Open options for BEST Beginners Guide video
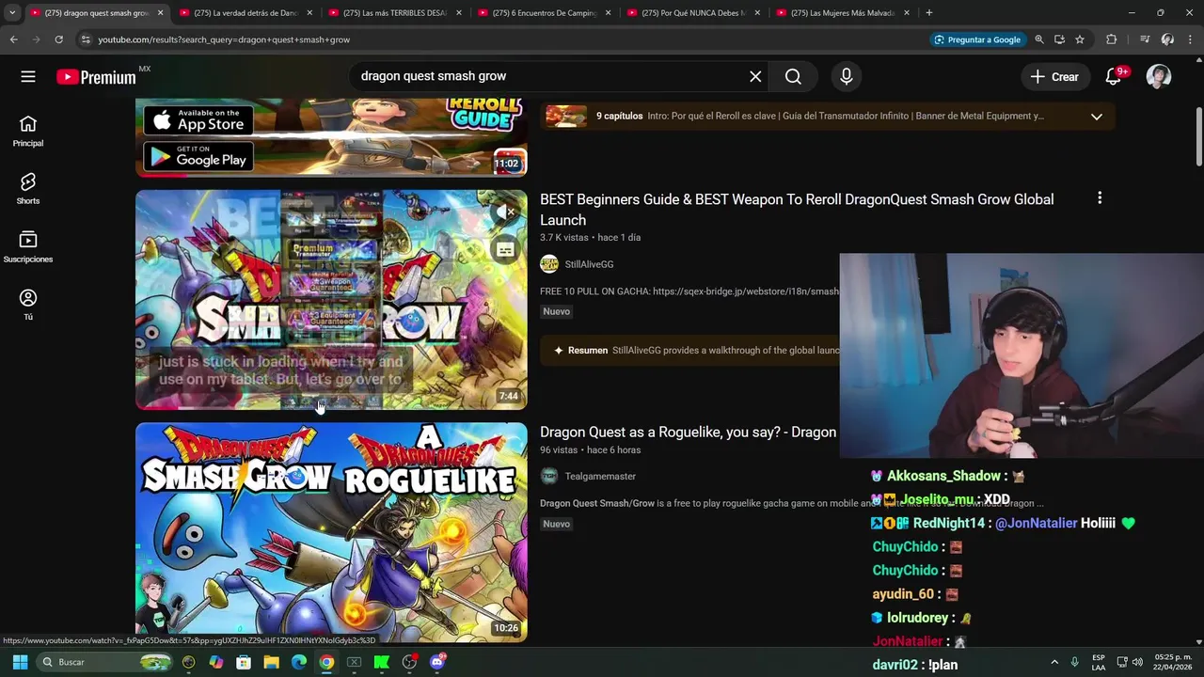Image resolution: width=1204 pixels, height=677 pixels. coord(1100,198)
